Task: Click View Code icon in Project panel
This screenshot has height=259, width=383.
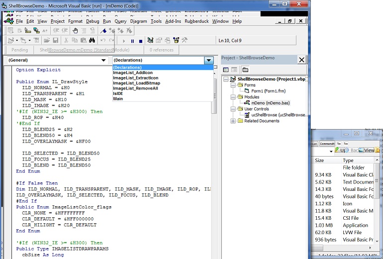Action: coord(226,70)
